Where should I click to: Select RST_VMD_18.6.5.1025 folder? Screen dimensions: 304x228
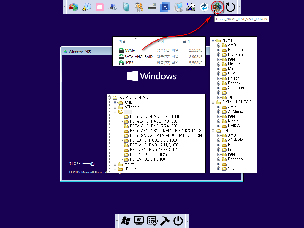pos(148,154)
